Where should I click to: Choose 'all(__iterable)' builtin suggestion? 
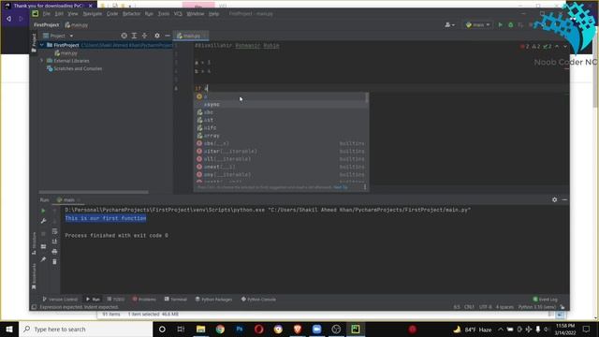[281, 159]
